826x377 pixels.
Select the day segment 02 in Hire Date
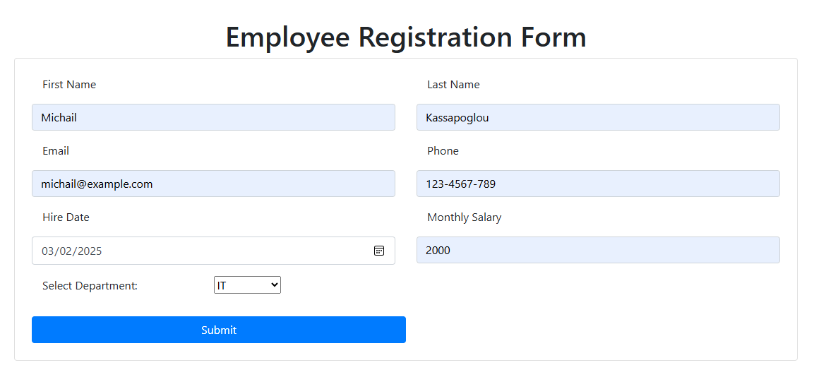pyautogui.click(x=66, y=251)
